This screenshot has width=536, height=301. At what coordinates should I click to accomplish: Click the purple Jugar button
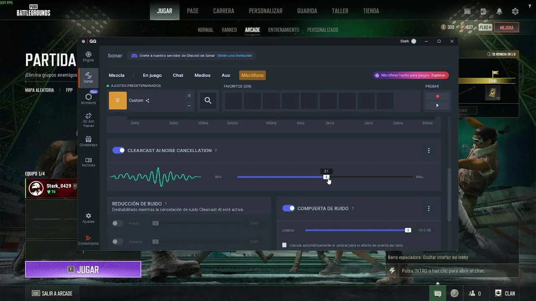[x=83, y=269]
